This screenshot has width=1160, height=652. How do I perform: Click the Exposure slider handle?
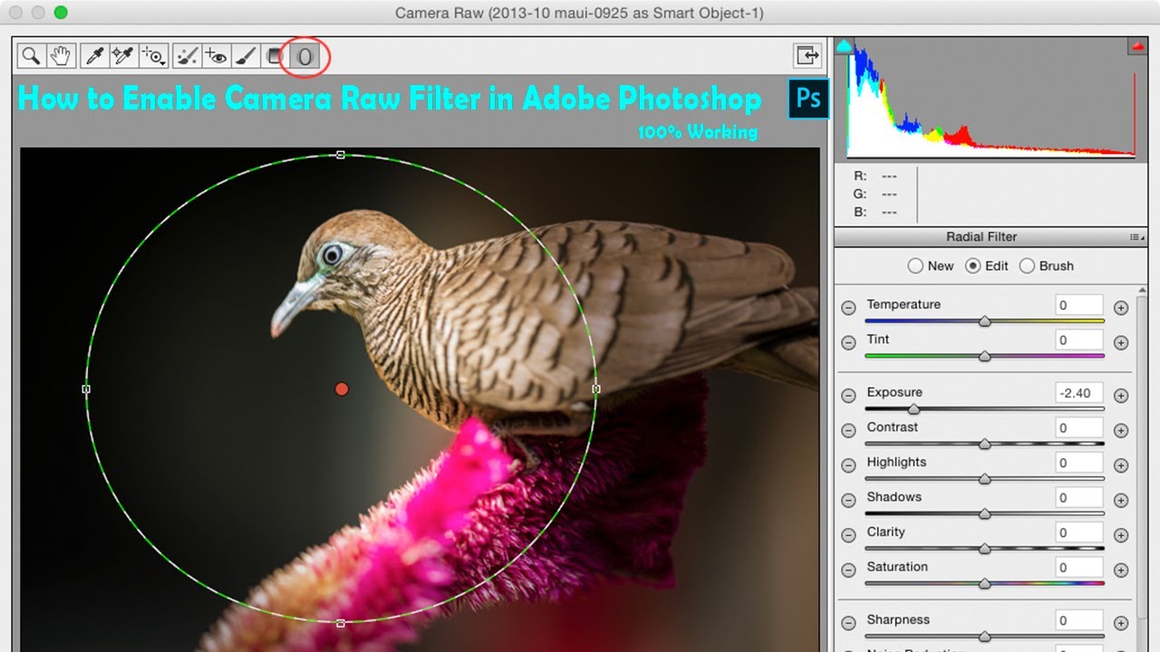[x=914, y=409]
